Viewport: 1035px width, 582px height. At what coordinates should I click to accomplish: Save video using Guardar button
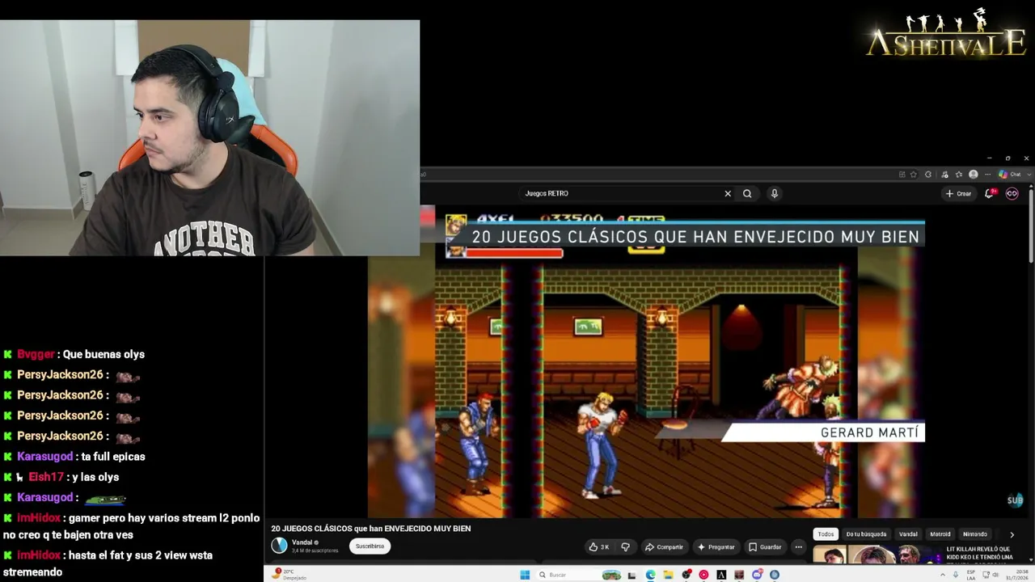coord(765,547)
